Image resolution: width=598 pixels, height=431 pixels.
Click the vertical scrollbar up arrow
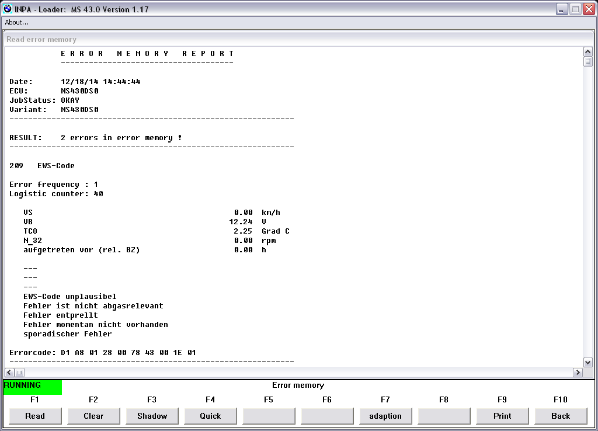click(588, 51)
